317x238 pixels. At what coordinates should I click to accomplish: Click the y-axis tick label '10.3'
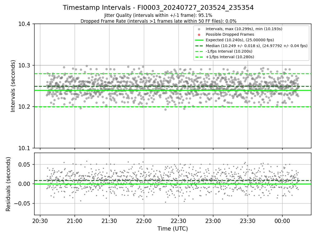click(x=25, y=65)
